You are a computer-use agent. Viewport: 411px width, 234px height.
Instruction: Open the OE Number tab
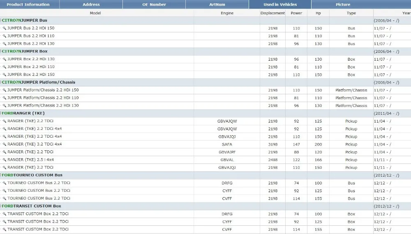[154, 5]
